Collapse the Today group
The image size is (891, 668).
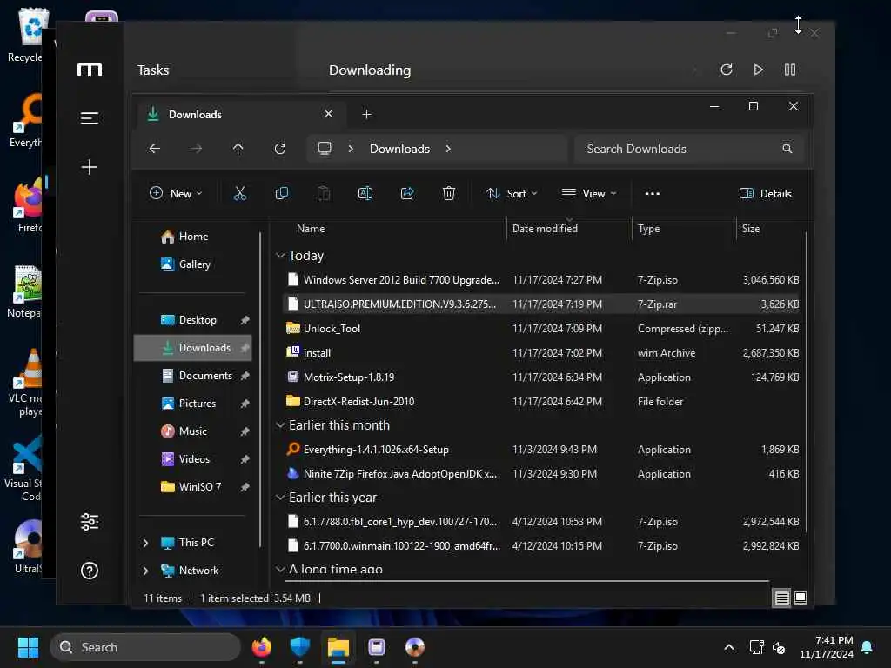coord(280,256)
